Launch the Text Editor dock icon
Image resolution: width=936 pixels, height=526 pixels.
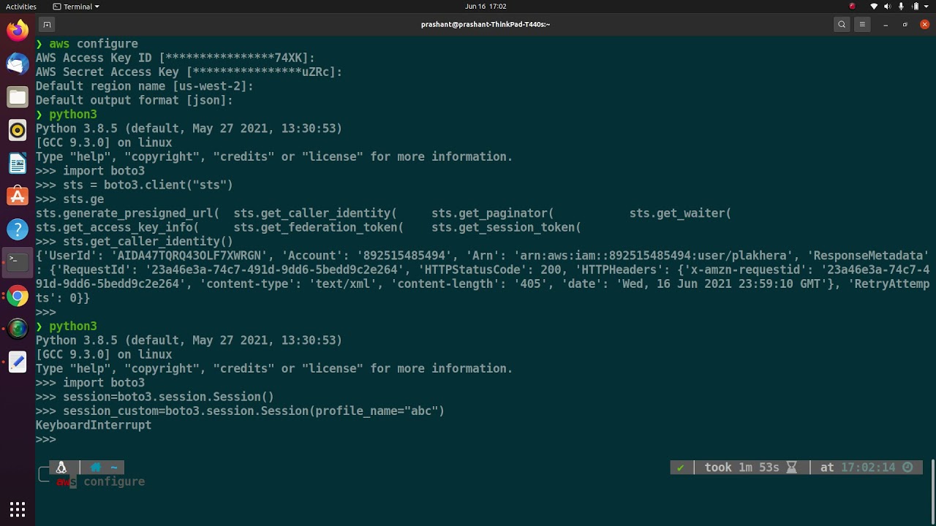pos(18,362)
